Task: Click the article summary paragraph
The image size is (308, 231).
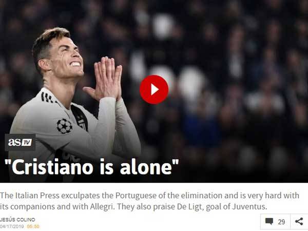Action: 150,201
